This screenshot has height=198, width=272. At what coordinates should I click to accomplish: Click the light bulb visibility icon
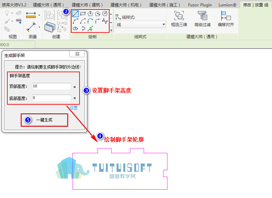(7, 13)
